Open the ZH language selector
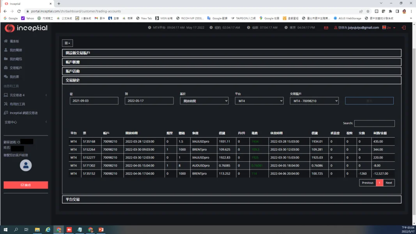Viewport: 416px width, 234px height. click(389, 28)
